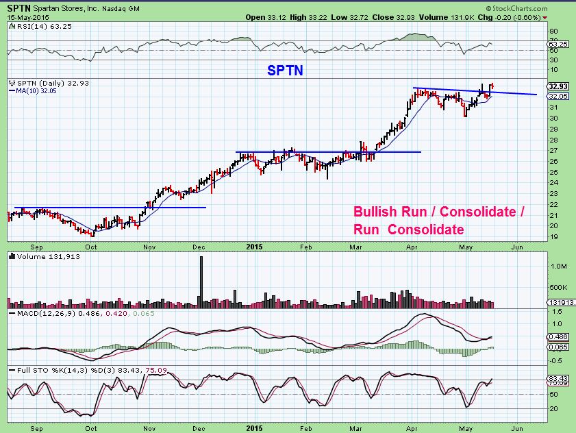Click the StockCharts.com label at top right
The height and width of the screenshot is (433, 576).
click(x=516, y=8)
